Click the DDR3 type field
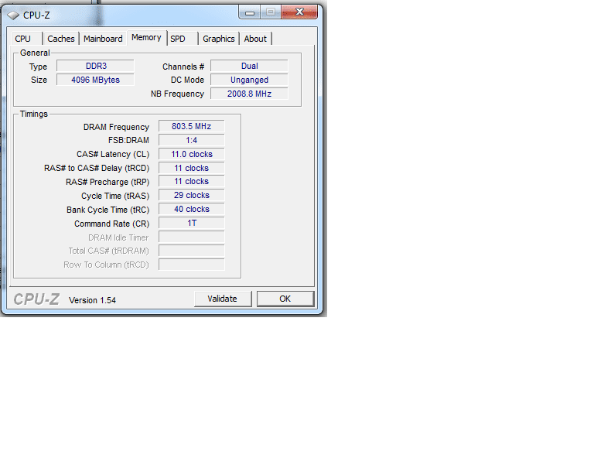 pos(95,66)
